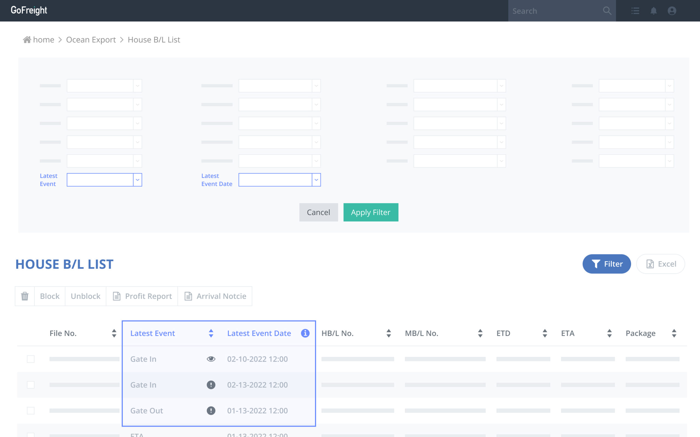Click the Apply Filter button

[x=371, y=212]
